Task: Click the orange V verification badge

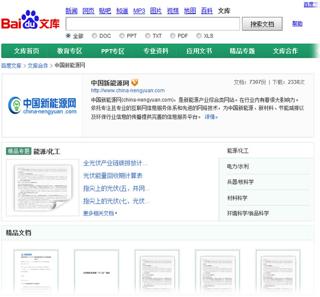Action: (x=134, y=83)
